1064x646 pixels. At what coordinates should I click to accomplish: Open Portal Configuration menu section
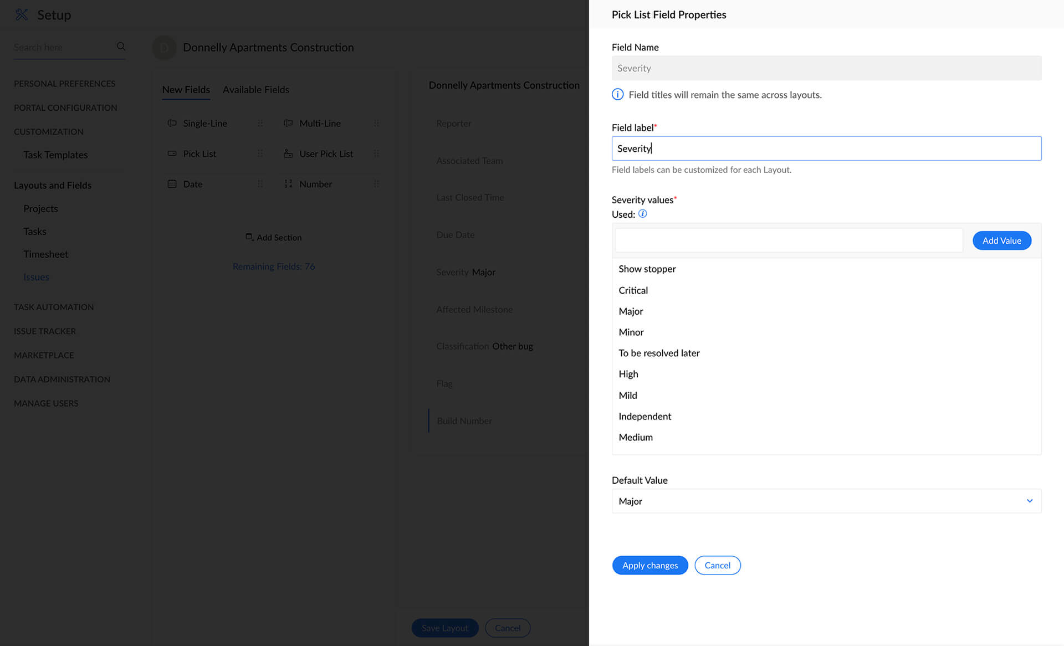pyautogui.click(x=65, y=107)
